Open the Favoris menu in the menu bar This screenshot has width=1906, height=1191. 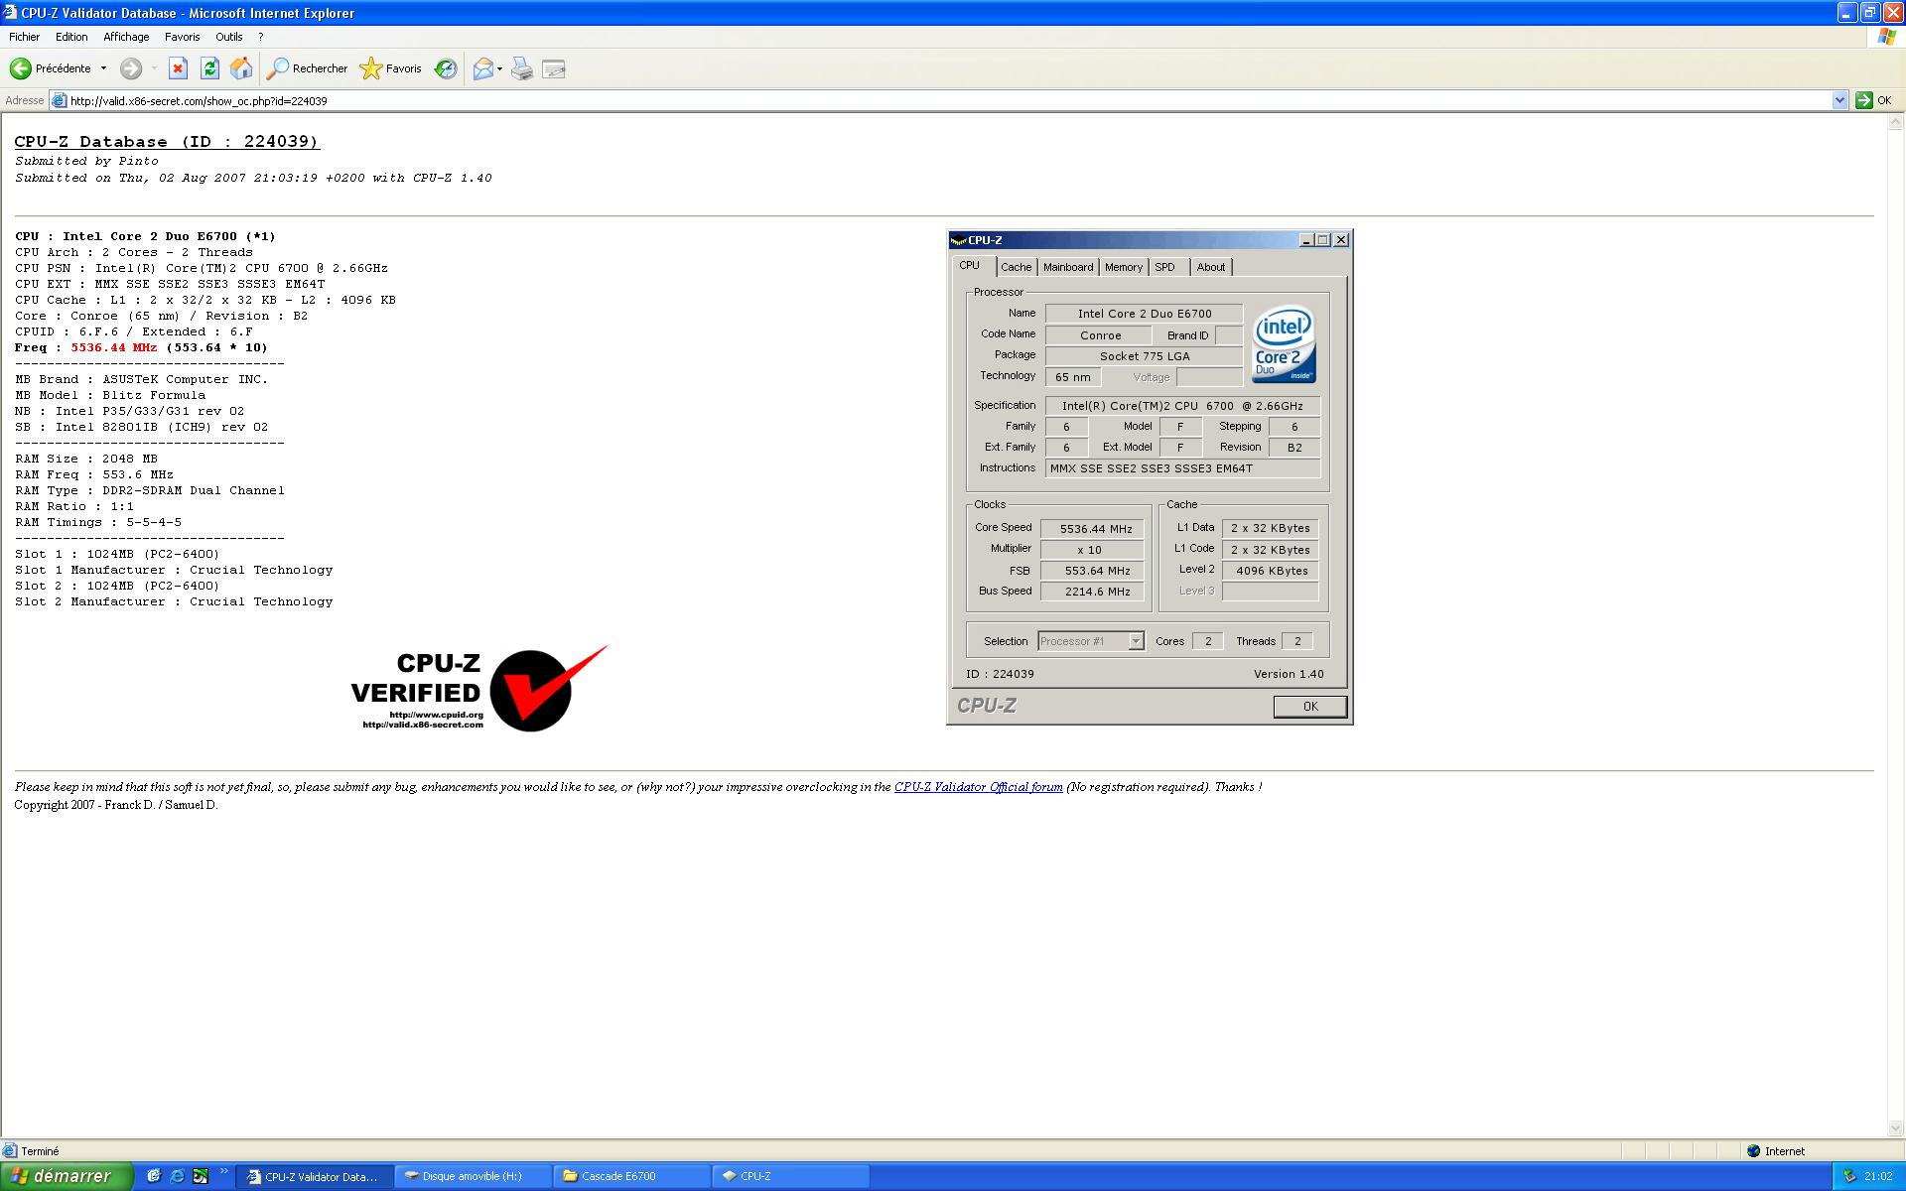pos(182,37)
